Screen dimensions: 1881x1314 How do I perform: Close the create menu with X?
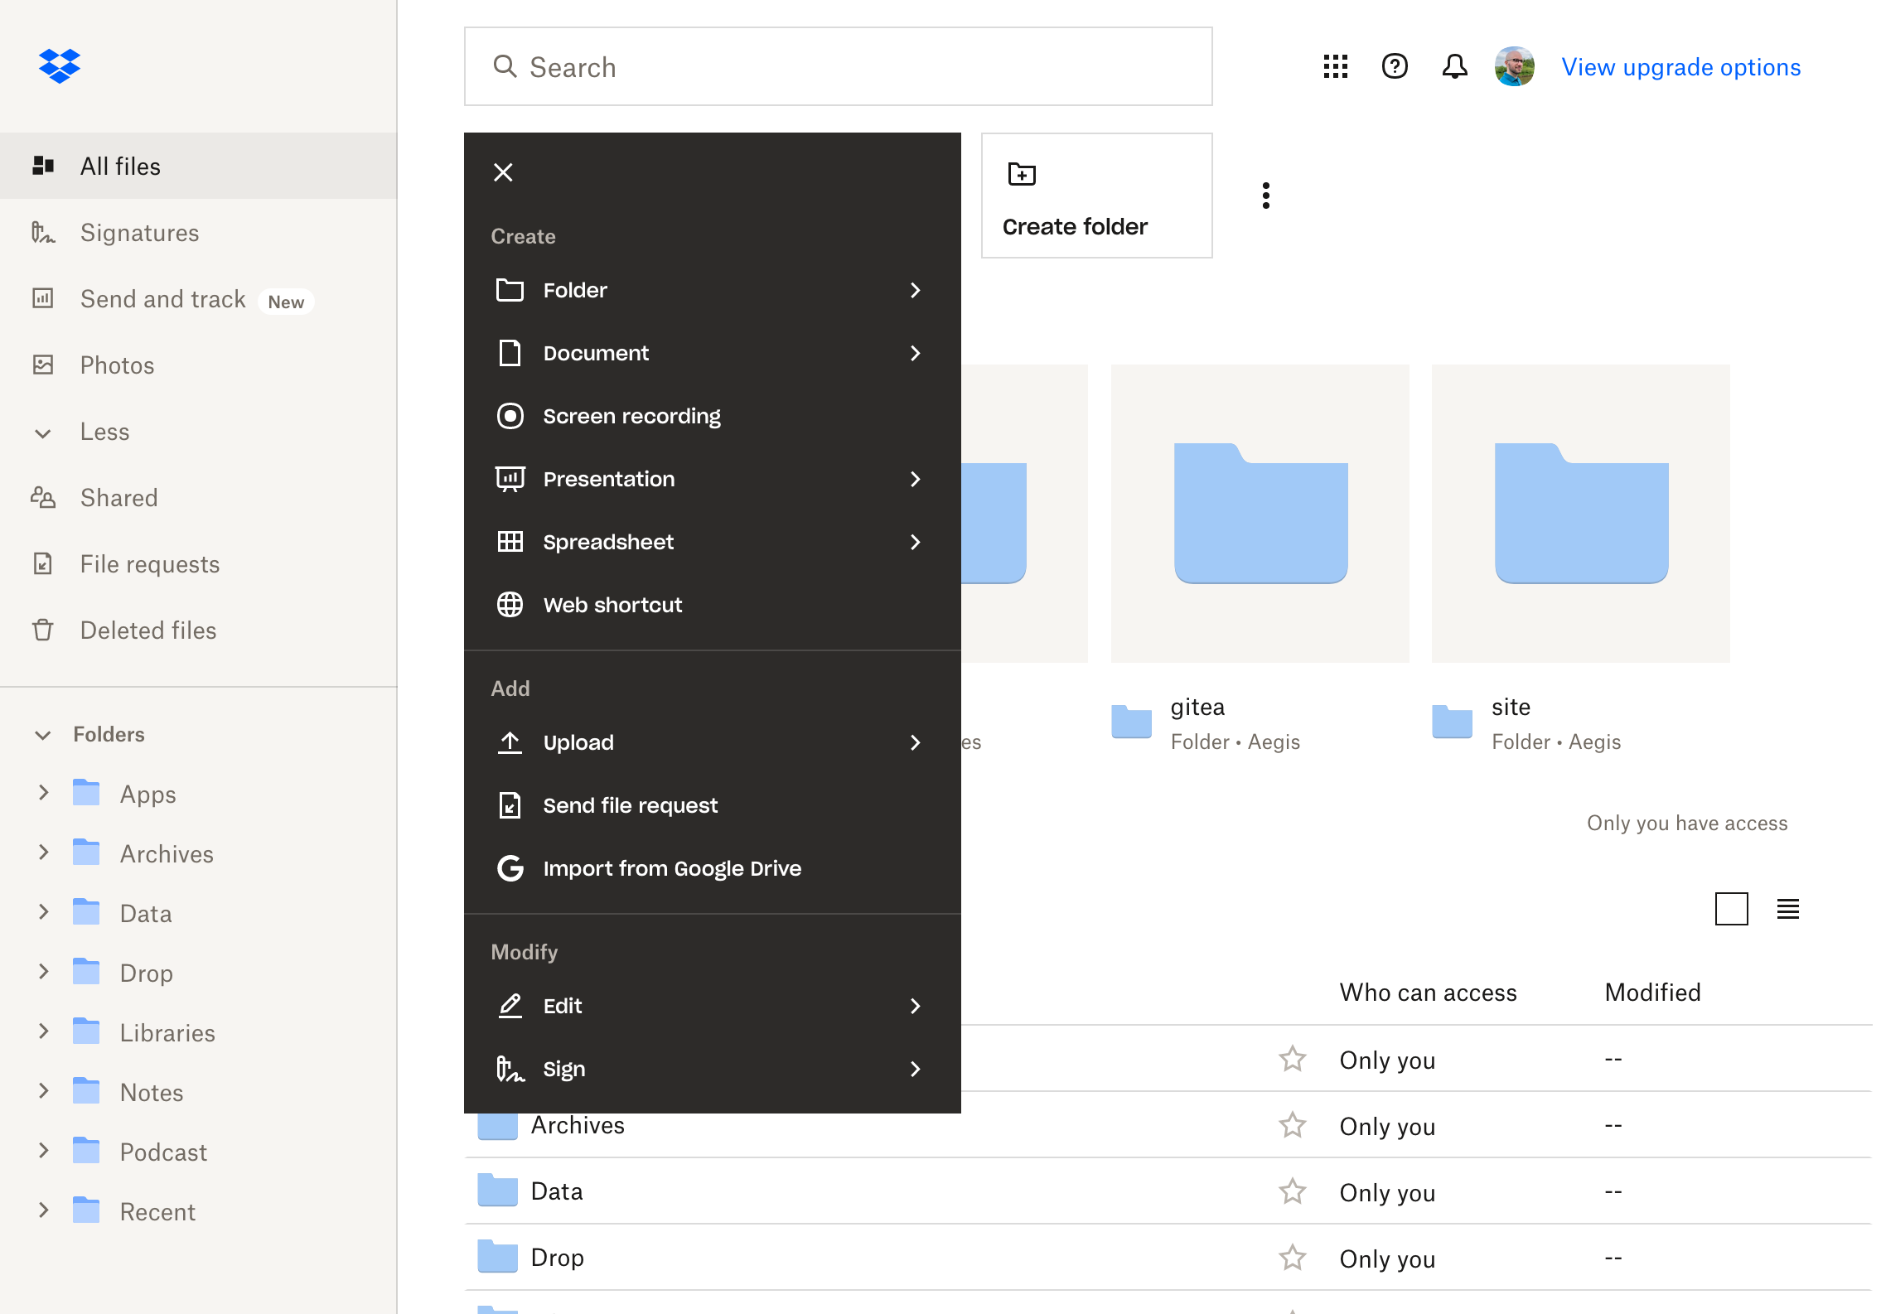(x=503, y=172)
